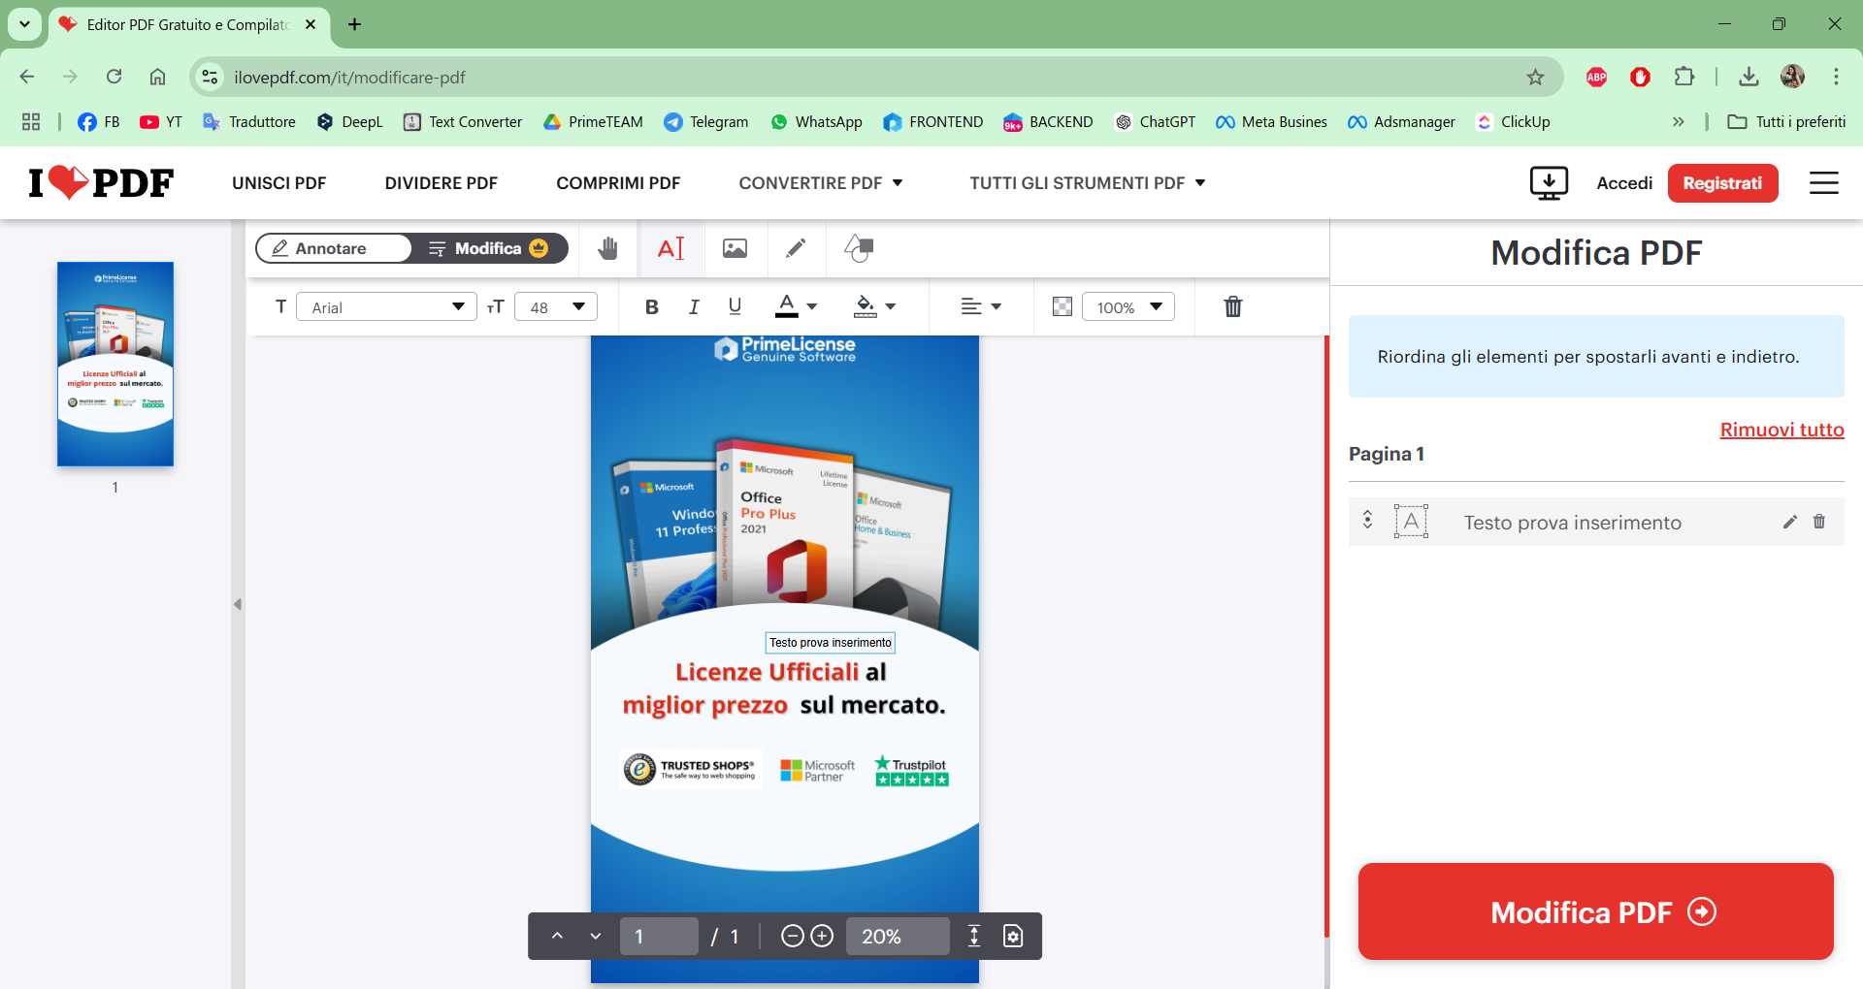Open browser extensions puzzle icon
This screenshot has width=1863, height=989.
1684,77
